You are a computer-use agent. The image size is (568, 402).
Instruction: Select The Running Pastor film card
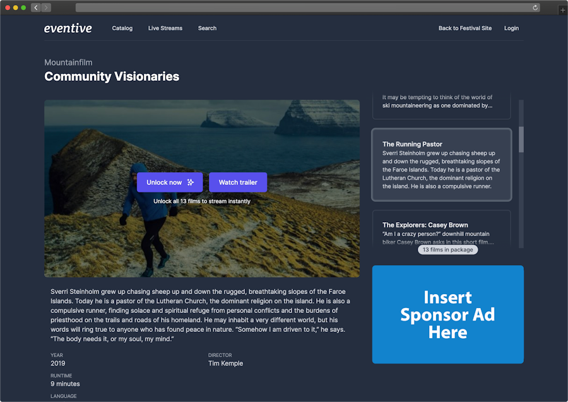point(442,165)
